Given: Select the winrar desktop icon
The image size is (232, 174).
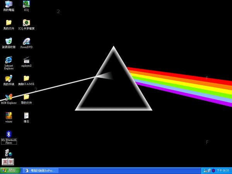Looking at the screenshot, I should (9, 118).
